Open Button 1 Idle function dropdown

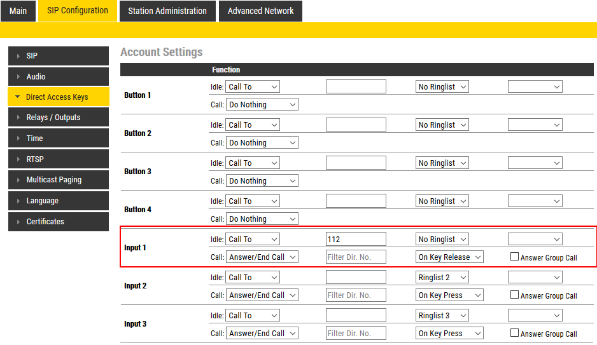pyautogui.click(x=253, y=87)
